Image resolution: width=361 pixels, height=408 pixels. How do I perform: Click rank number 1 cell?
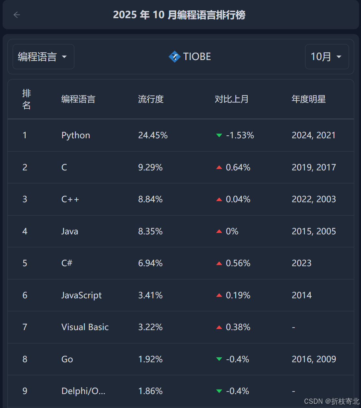[25, 135]
